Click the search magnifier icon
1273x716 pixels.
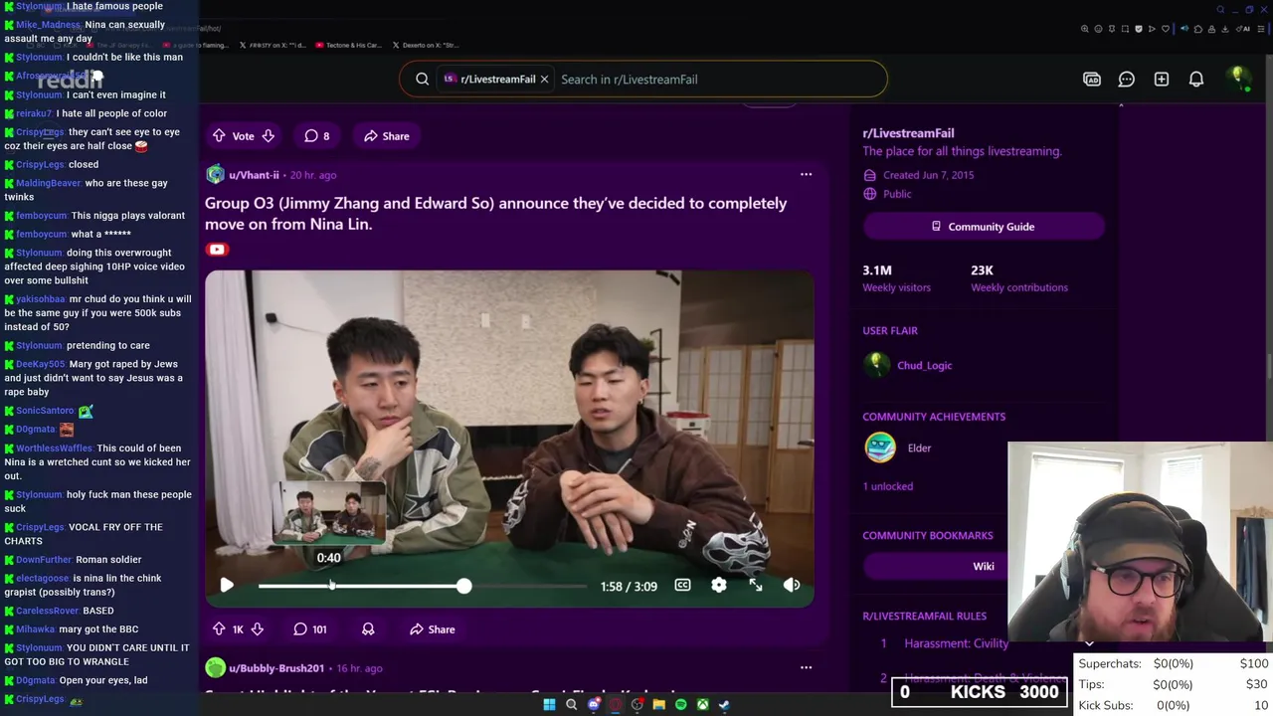click(423, 79)
